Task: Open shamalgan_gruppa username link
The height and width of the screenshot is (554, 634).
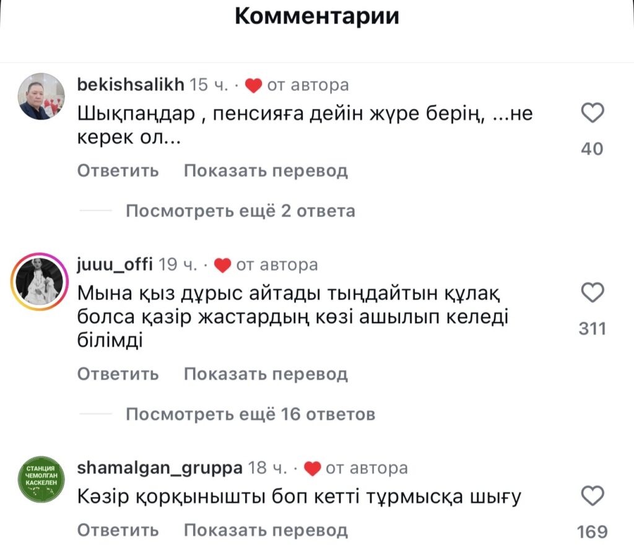Action: (159, 468)
